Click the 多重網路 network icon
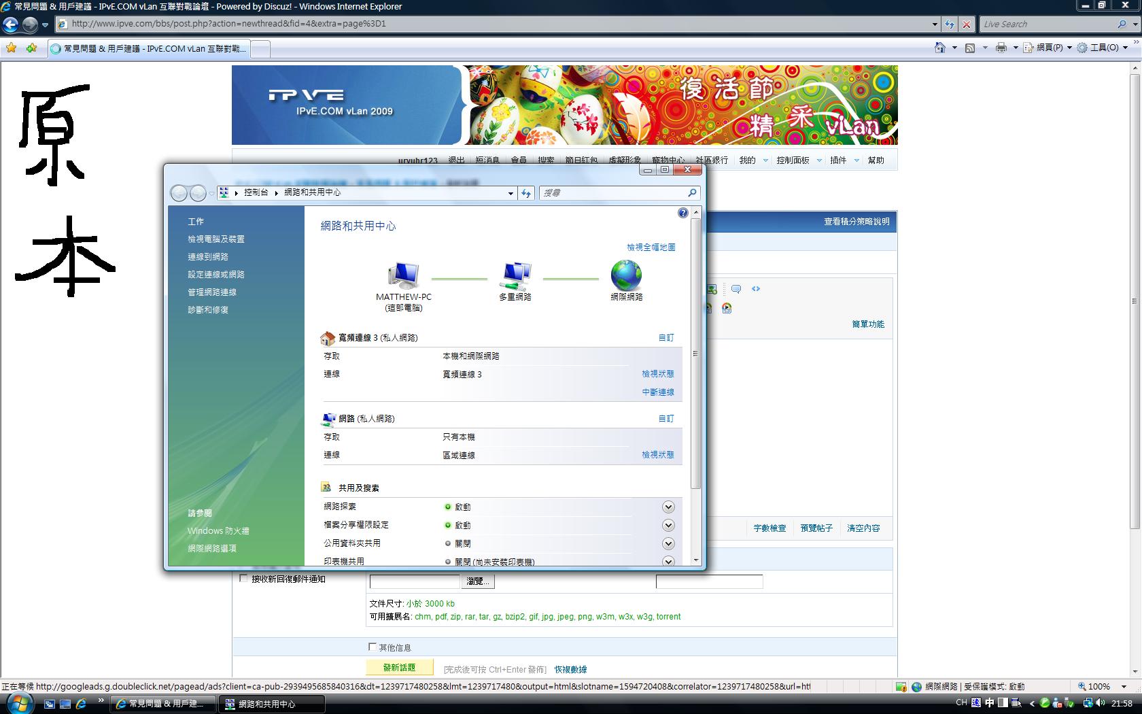The height and width of the screenshot is (714, 1142). 515,275
